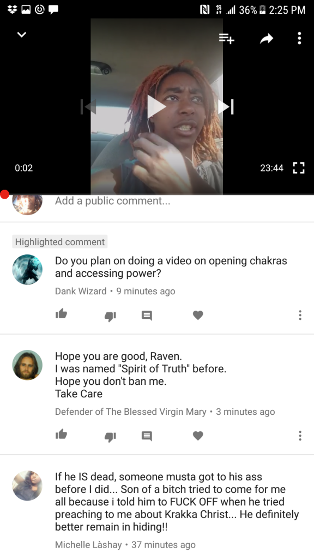Open options menu for Dank Wizard's comment
314x559 pixels.
(300, 315)
